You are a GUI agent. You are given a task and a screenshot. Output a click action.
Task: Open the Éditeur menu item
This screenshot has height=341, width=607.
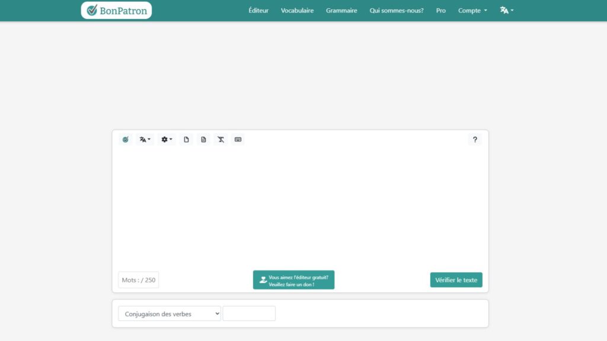pos(258,11)
